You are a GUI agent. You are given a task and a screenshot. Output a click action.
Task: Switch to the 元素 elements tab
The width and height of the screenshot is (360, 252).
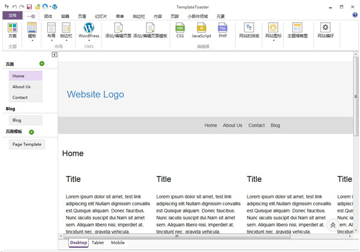(x=221, y=16)
